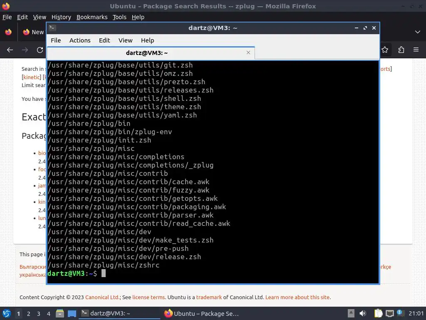Minimize the terminal window
Image resolution: width=426 pixels, height=320 pixels.
point(357,28)
